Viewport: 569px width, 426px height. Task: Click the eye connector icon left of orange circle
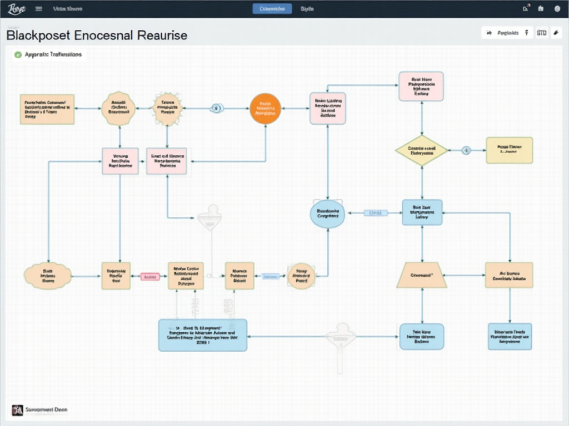[x=216, y=109]
